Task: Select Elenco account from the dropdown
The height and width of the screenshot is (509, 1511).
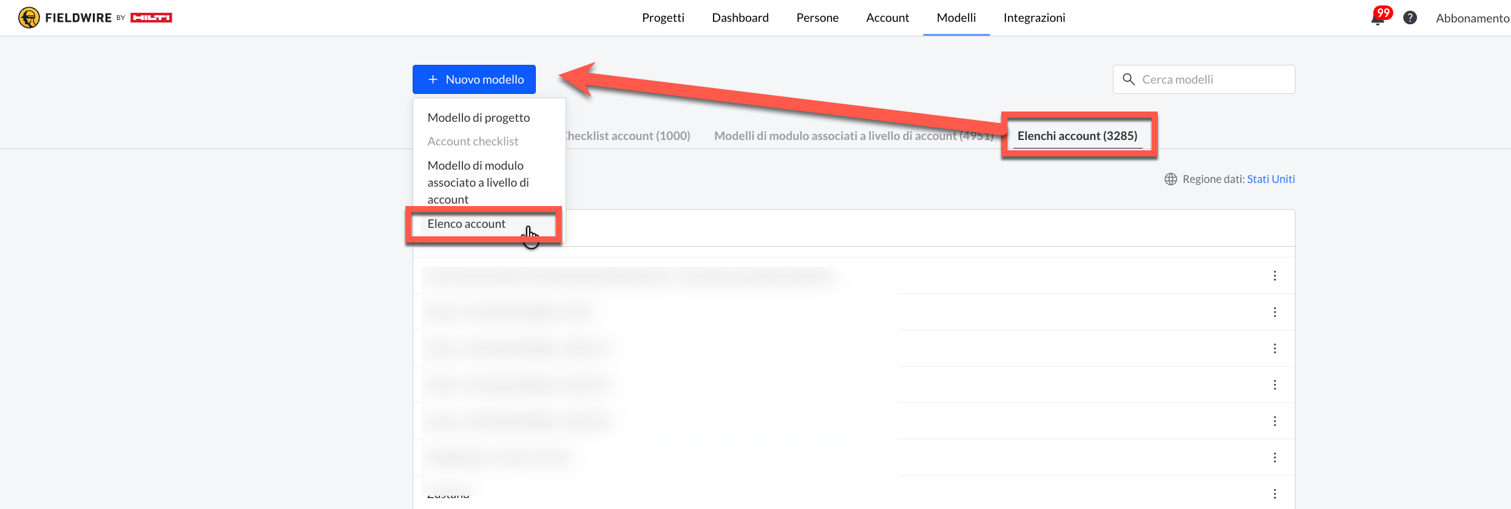Action: click(x=466, y=224)
